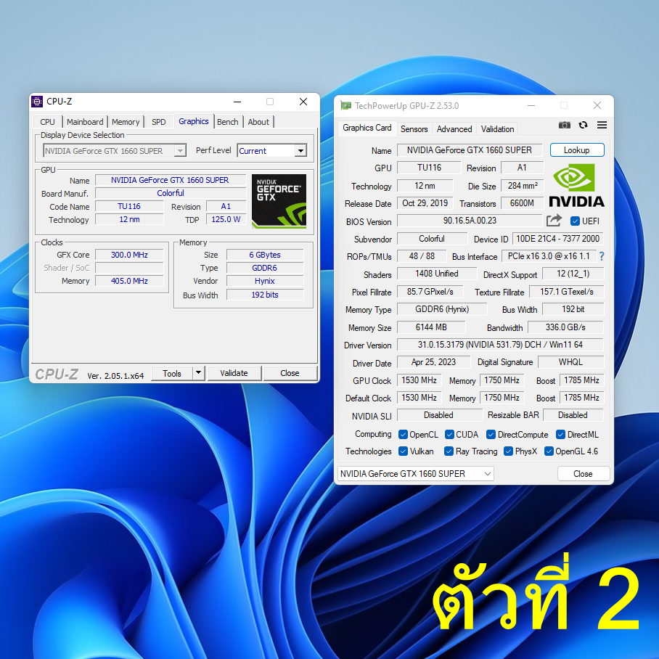Screen dimensions: 659x659
Task: Toggle the CUDA checkbox
Action: 449,435
